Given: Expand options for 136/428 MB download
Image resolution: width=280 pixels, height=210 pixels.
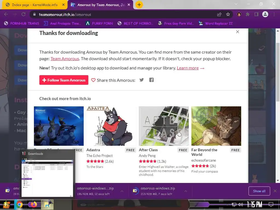Looking at the screenshot, I should (122, 191).
